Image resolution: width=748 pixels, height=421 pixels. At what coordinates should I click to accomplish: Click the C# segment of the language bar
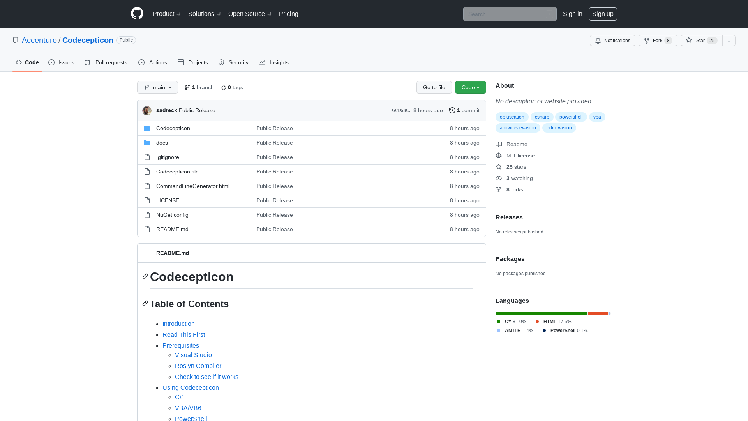pyautogui.click(x=541, y=313)
